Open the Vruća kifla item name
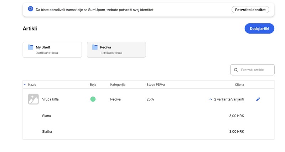The image size is (285, 152). (x=50, y=99)
